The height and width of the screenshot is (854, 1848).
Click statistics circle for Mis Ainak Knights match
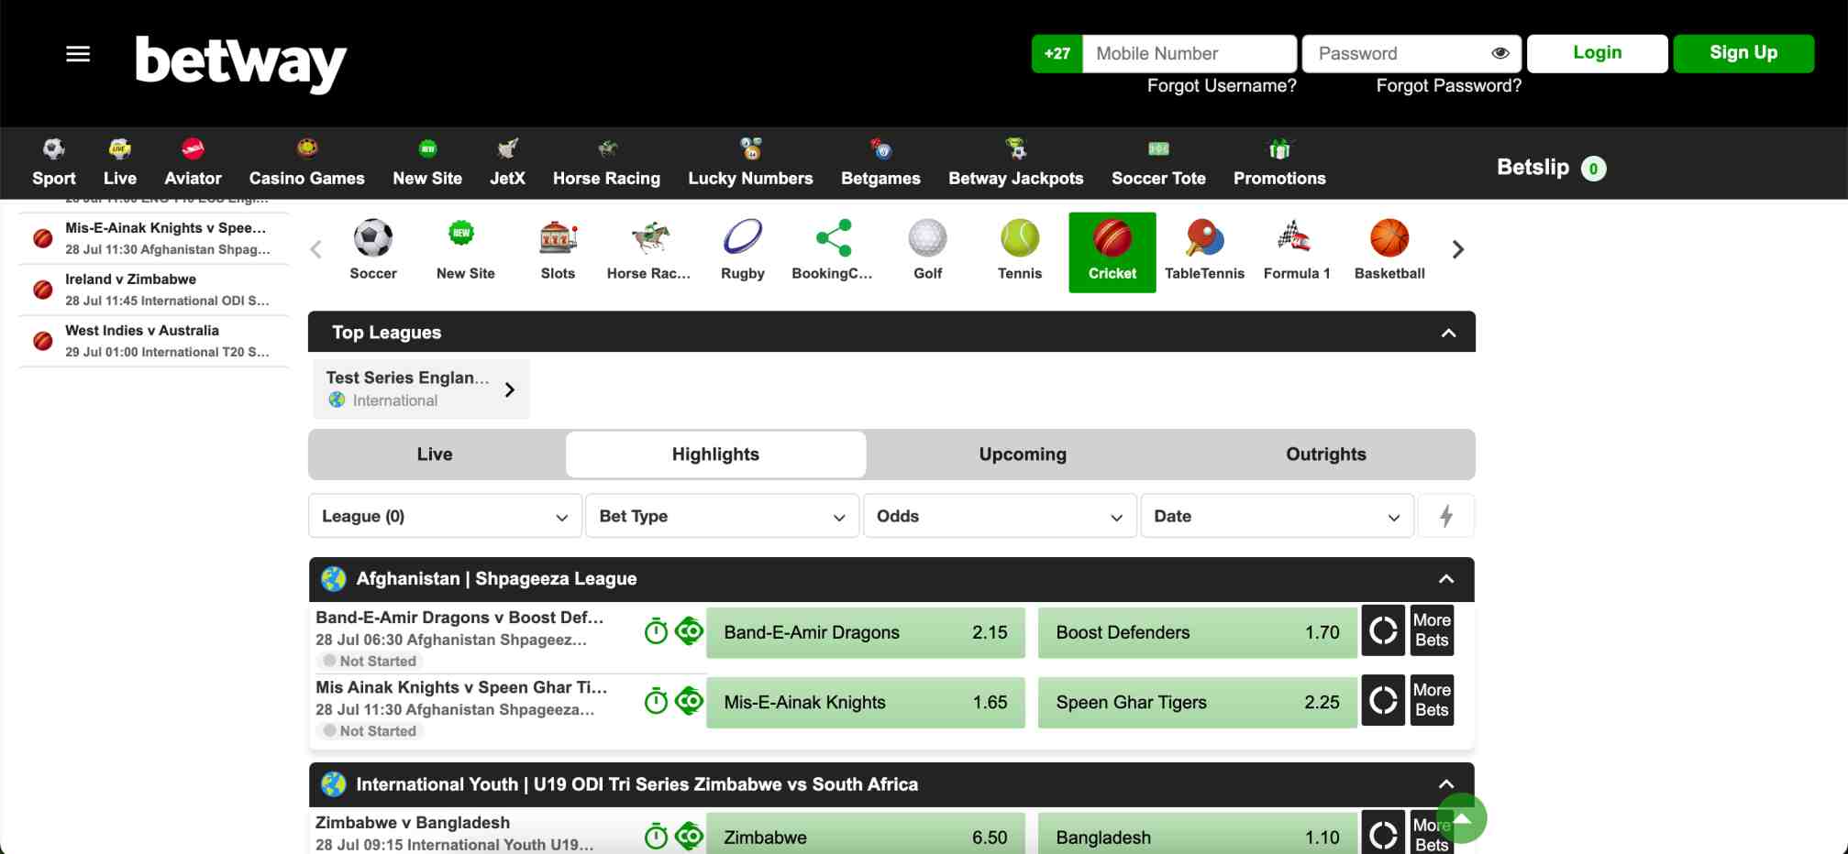pos(1383,701)
